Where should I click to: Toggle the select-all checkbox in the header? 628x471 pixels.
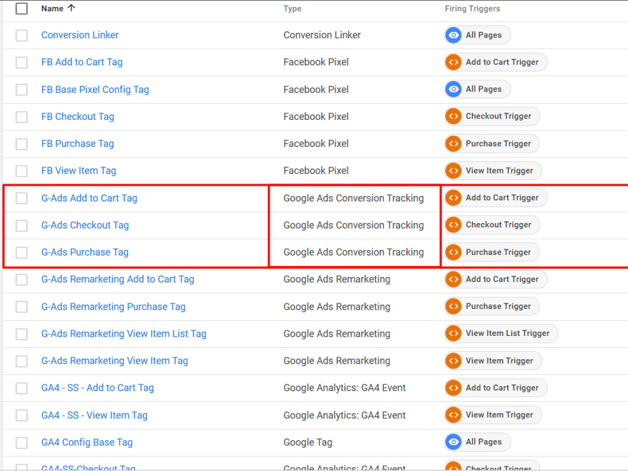click(21, 8)
